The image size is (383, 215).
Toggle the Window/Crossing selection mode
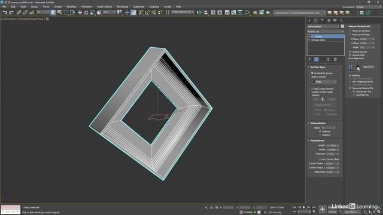(72, 13)
